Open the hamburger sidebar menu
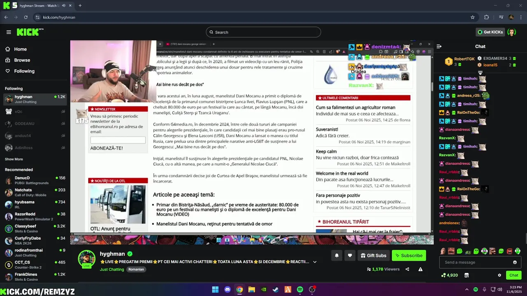527x296 pixels. click(x=9, y=32)
